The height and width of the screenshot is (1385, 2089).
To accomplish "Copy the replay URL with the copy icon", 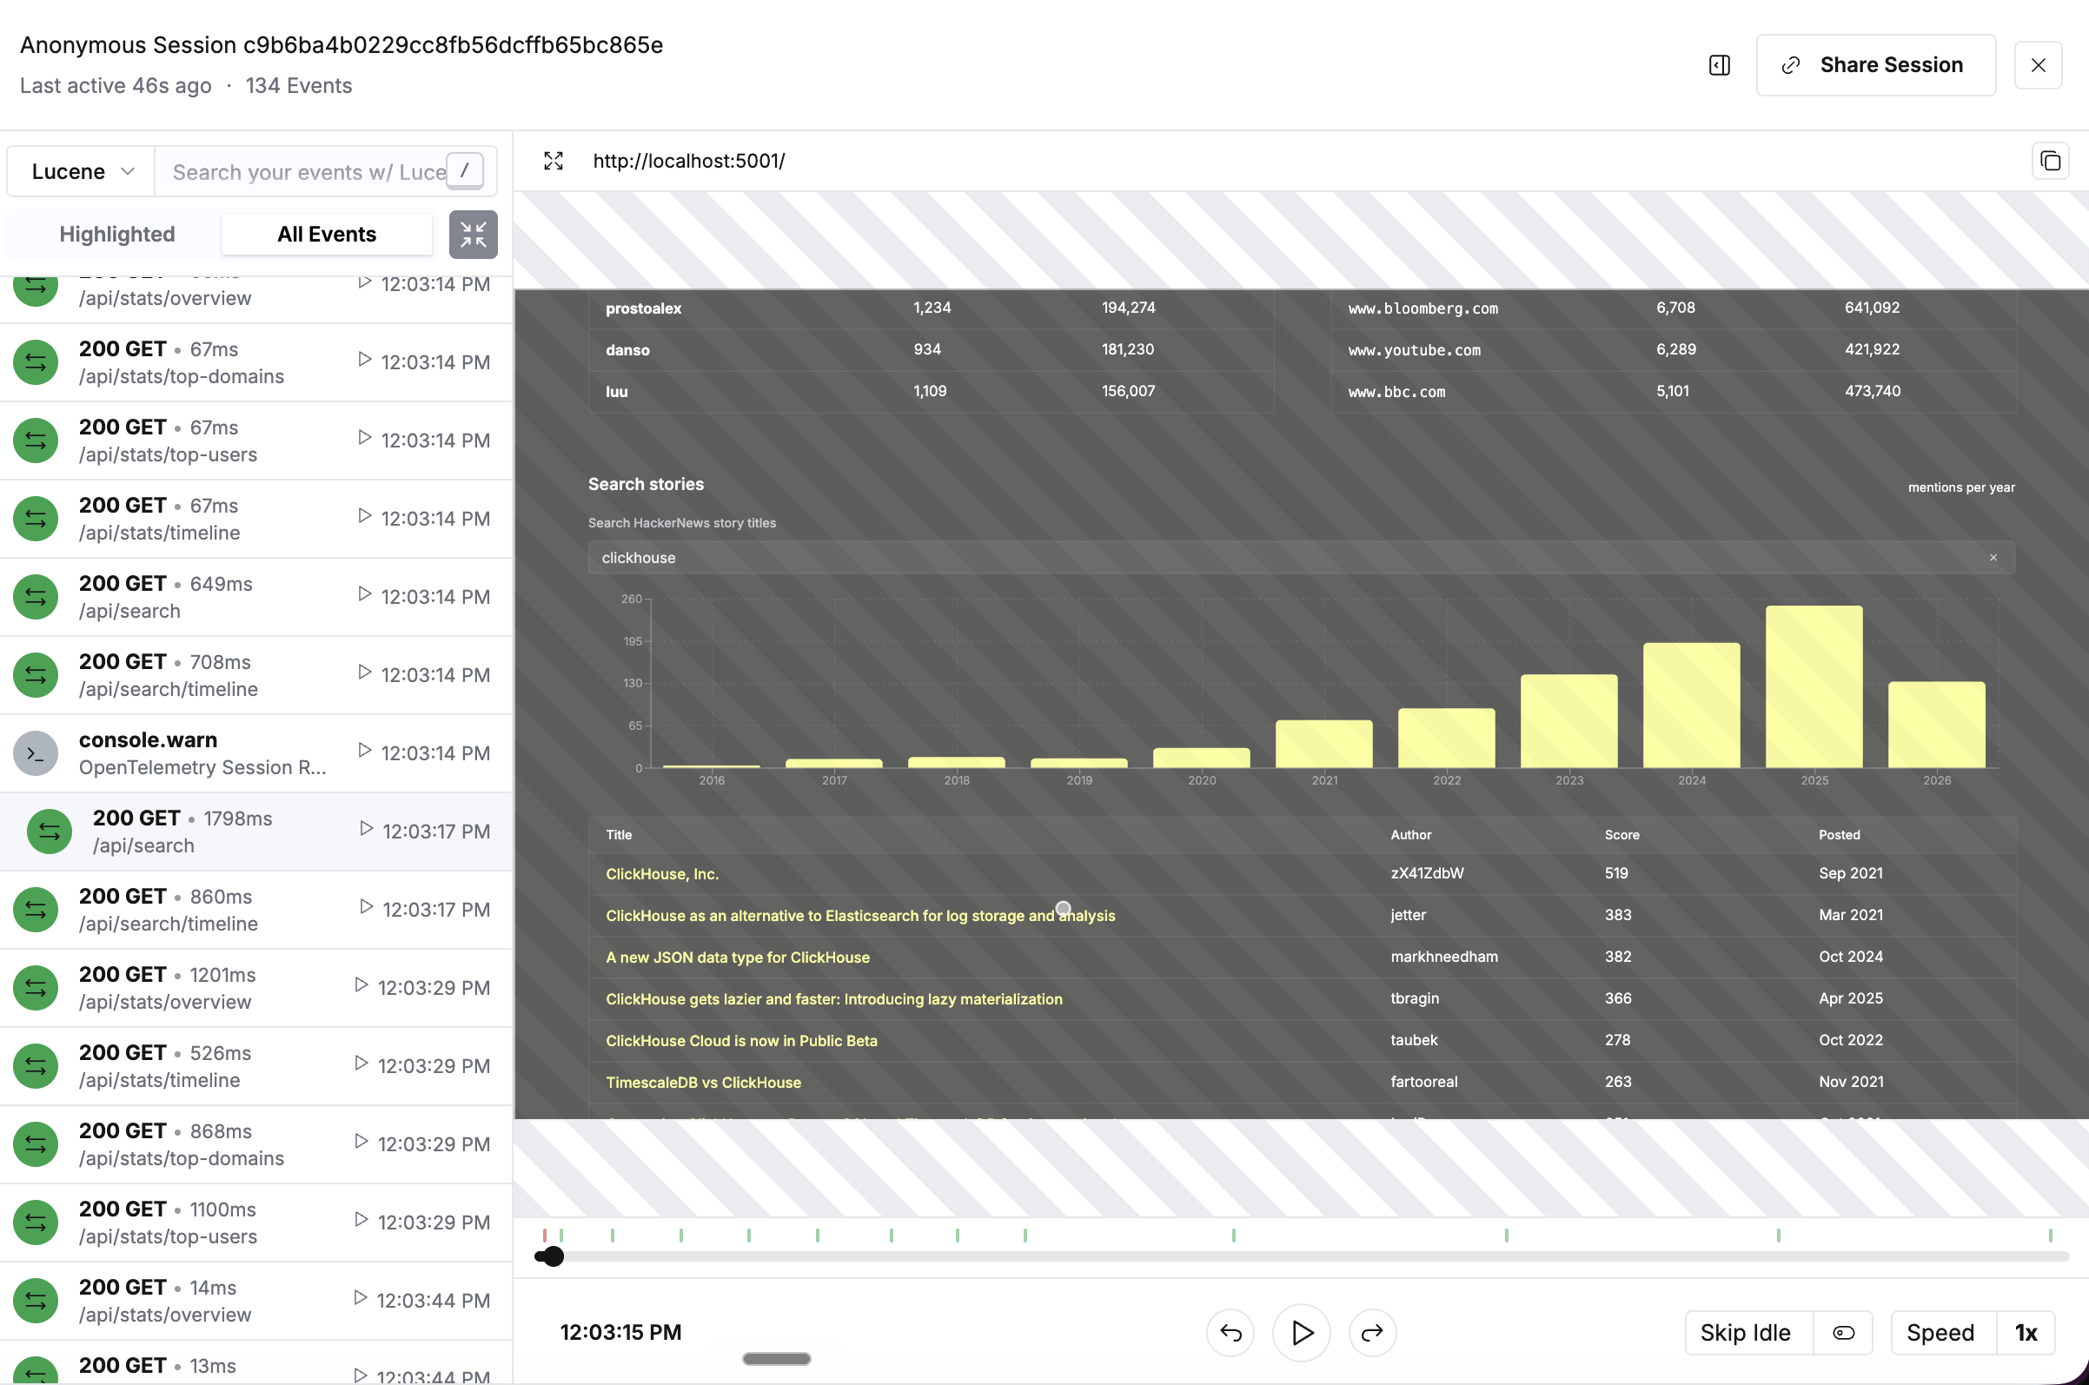I will click(x=2049, y=161).
